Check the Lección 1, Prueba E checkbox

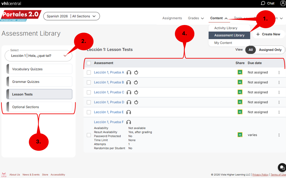(x=89, y=112)
